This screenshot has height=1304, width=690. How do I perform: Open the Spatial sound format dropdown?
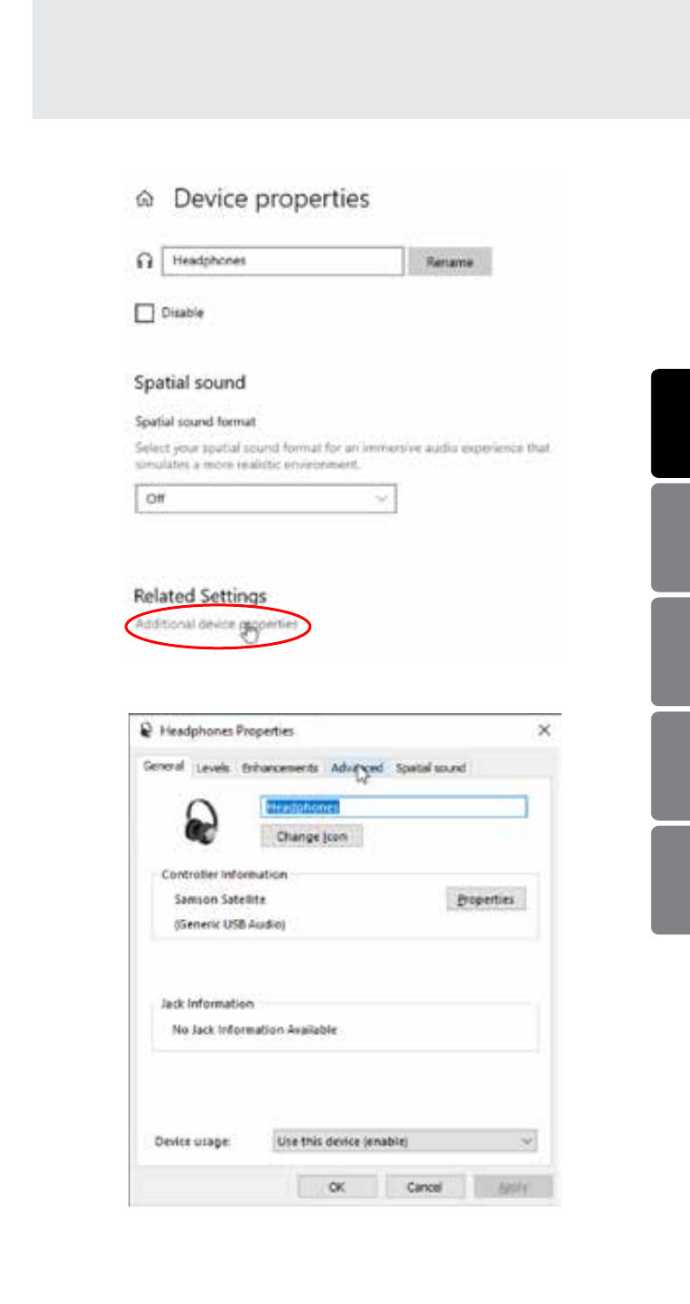pos(265,498)
